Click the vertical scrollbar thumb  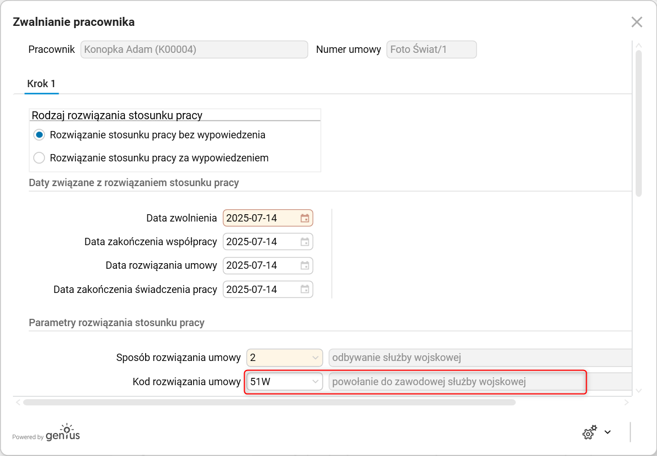(638, 123)
